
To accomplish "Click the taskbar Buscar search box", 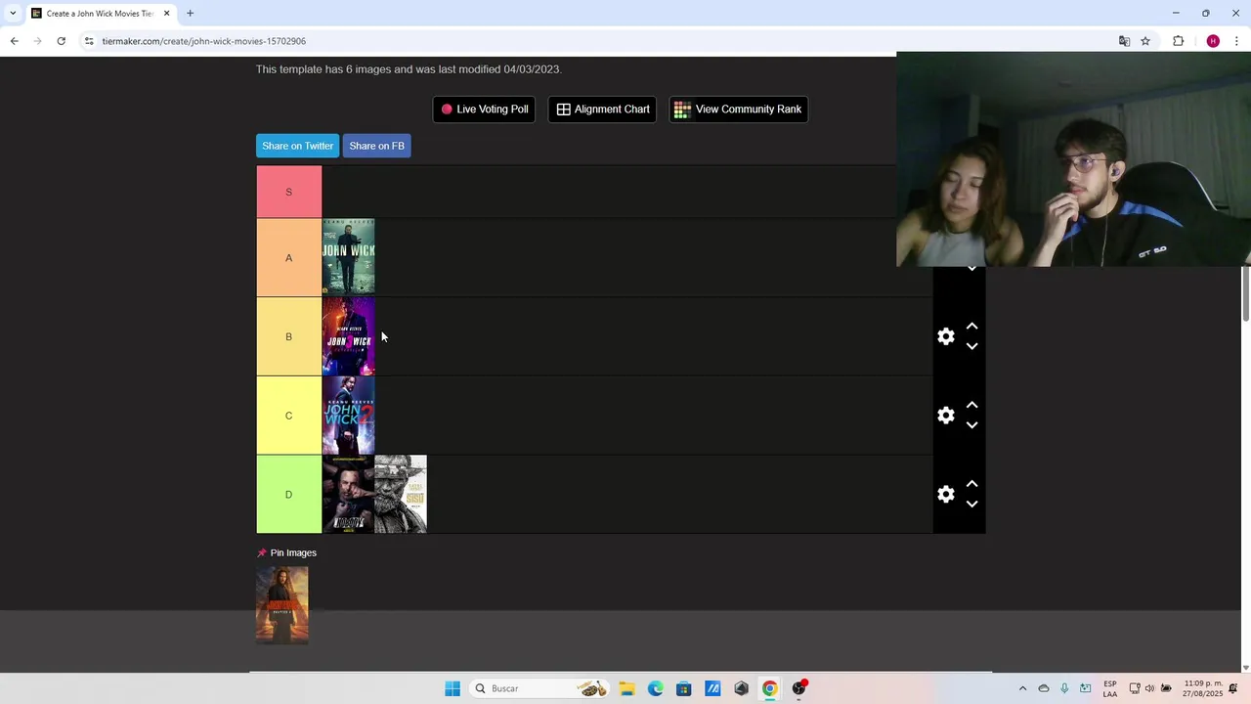I will click(539, 688).
